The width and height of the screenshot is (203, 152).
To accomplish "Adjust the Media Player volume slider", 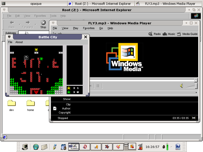I will click(196, 86).
